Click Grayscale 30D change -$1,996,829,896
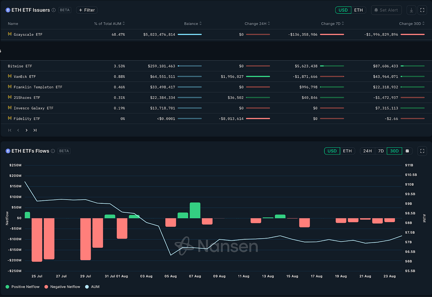The height and width of the screenshot is (297, 432). coord(381,34)
